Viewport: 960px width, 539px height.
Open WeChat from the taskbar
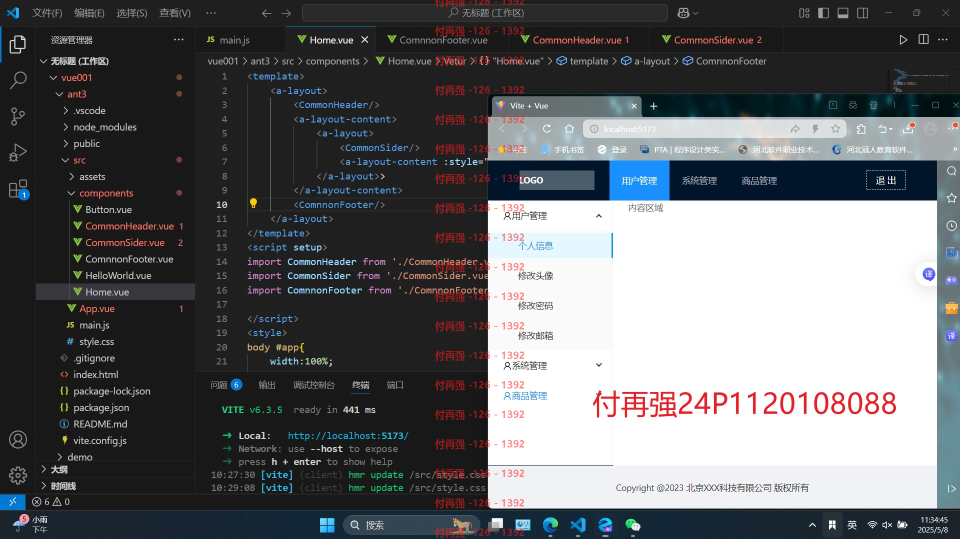632,525
